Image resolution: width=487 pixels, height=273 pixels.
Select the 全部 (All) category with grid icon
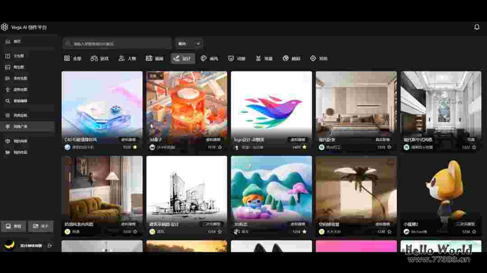73,58
